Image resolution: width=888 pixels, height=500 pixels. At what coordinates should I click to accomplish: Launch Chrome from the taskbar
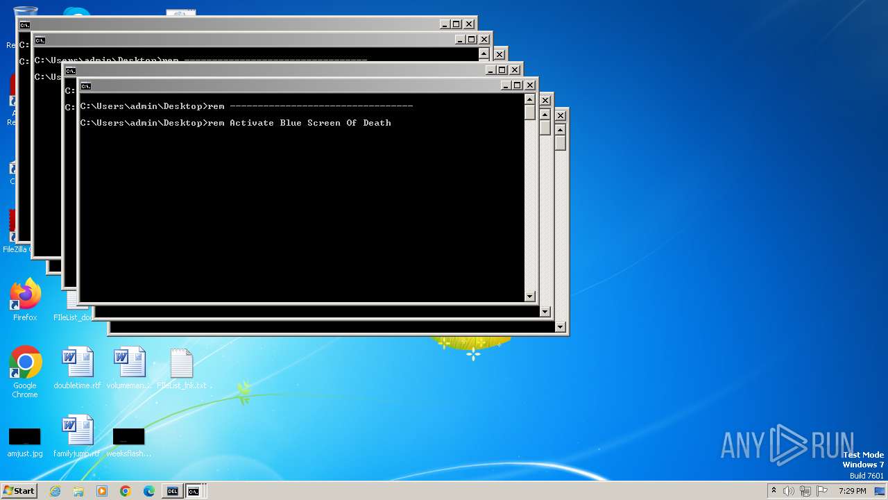point(126,491)
